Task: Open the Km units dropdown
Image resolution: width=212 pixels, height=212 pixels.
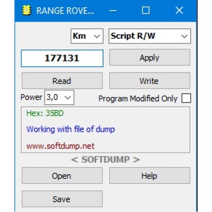Action: pyautogui.click(x=87, y=36)
